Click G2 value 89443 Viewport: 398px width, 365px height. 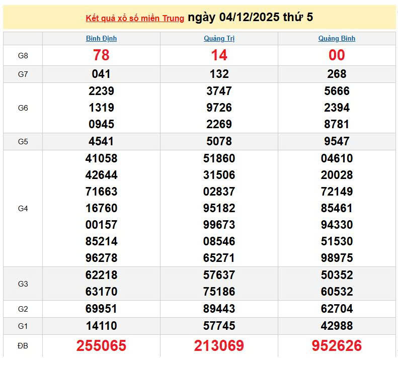coord(219,309)
